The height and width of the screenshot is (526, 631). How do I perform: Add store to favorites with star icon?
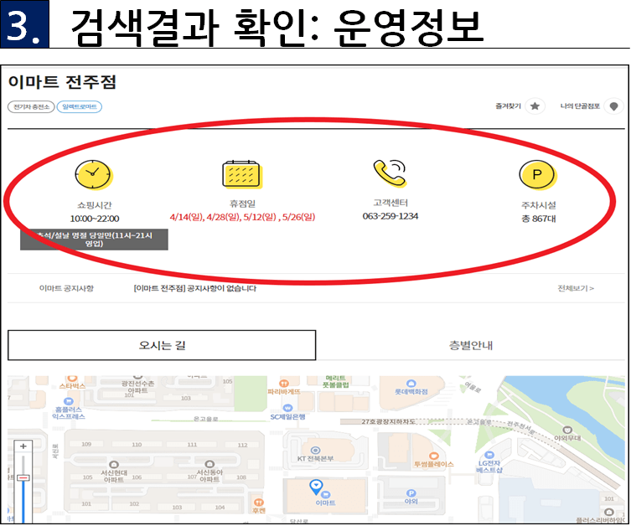coord(535,106)
